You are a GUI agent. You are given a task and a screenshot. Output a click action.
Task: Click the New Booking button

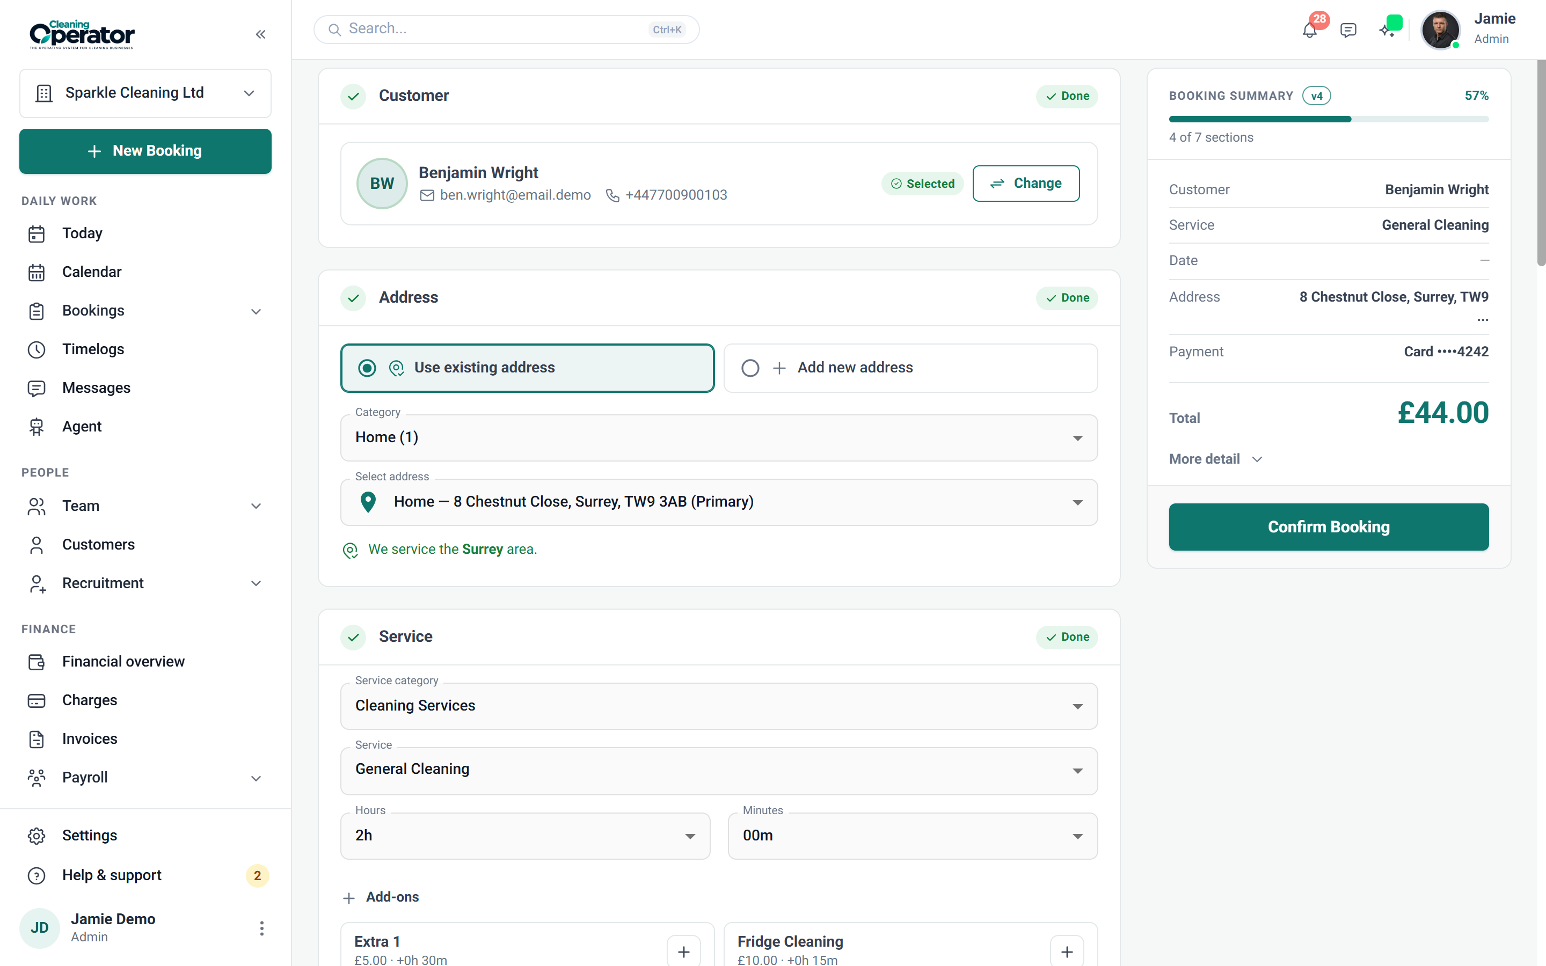tap(145, 151)
